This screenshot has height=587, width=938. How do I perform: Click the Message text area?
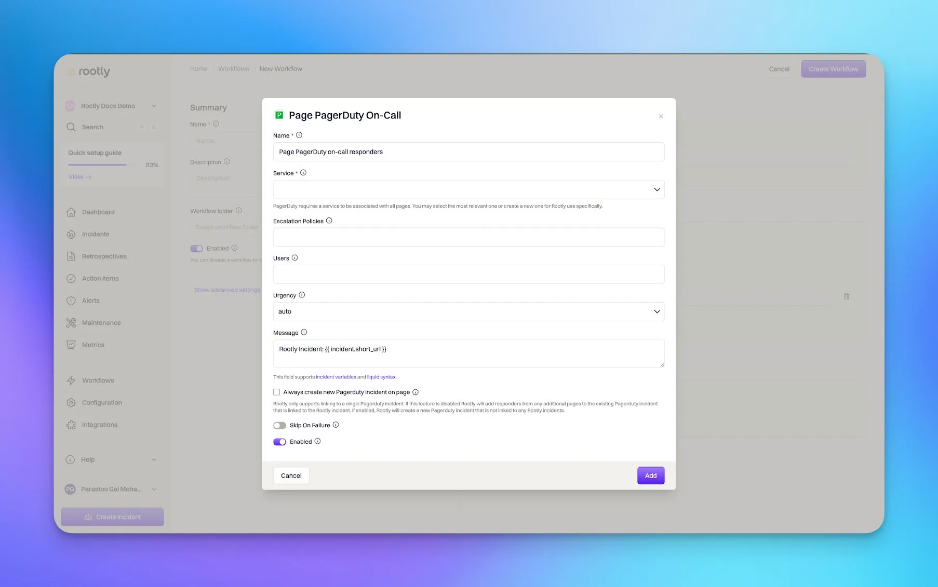pyautogui.click(x=468, y=353)
